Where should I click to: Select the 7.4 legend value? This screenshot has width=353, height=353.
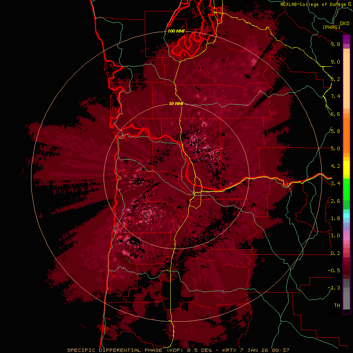(335, 96)
